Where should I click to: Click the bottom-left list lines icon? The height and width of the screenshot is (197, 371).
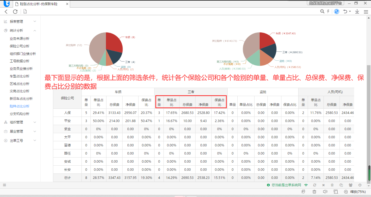click(x=4, y=185)
